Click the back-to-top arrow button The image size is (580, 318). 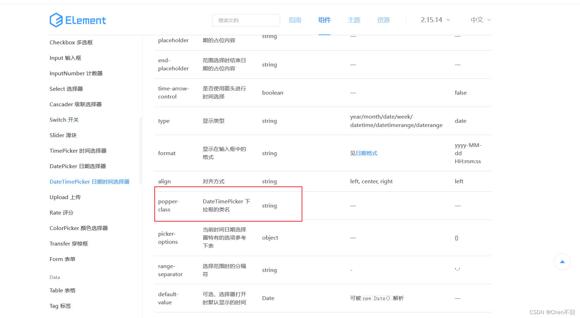(562, 262)
